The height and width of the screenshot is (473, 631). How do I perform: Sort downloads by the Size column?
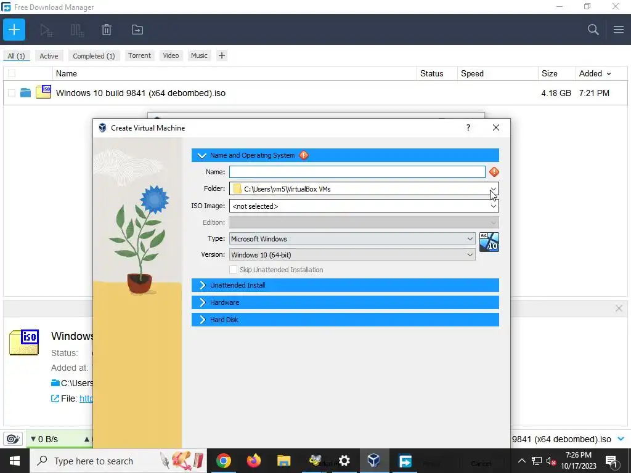point(557,74)
